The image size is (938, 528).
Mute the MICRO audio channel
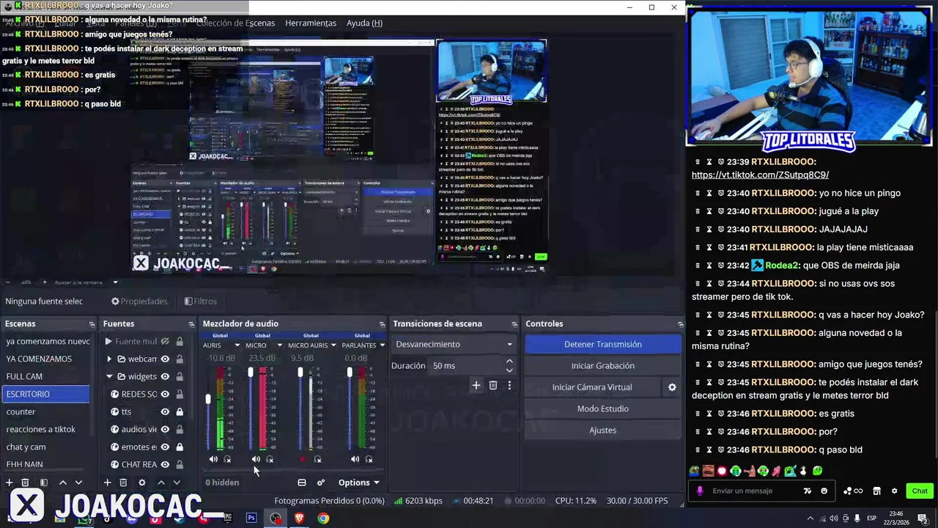pos(256,459)
